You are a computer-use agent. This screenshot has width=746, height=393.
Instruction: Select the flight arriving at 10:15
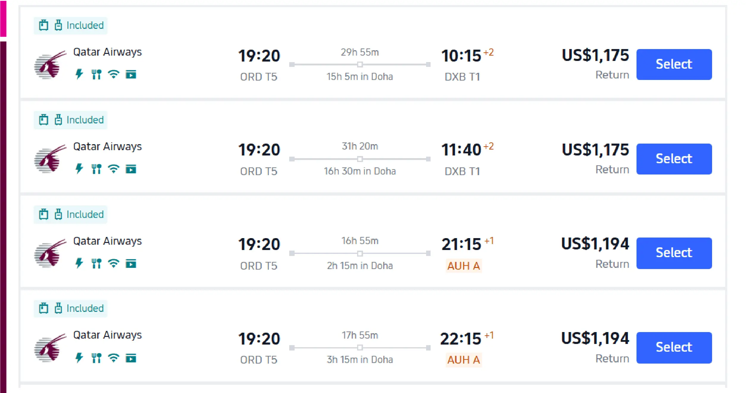pyautogui.click(x=674, y=64)
